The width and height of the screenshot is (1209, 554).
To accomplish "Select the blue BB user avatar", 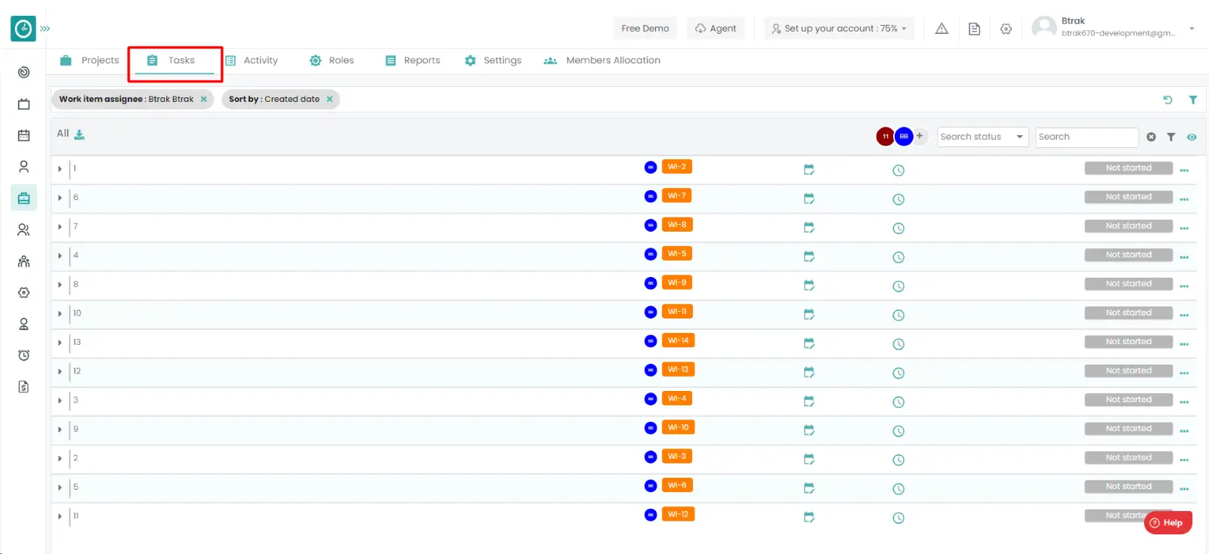I will pyautogui.click(x=904, y=137).
